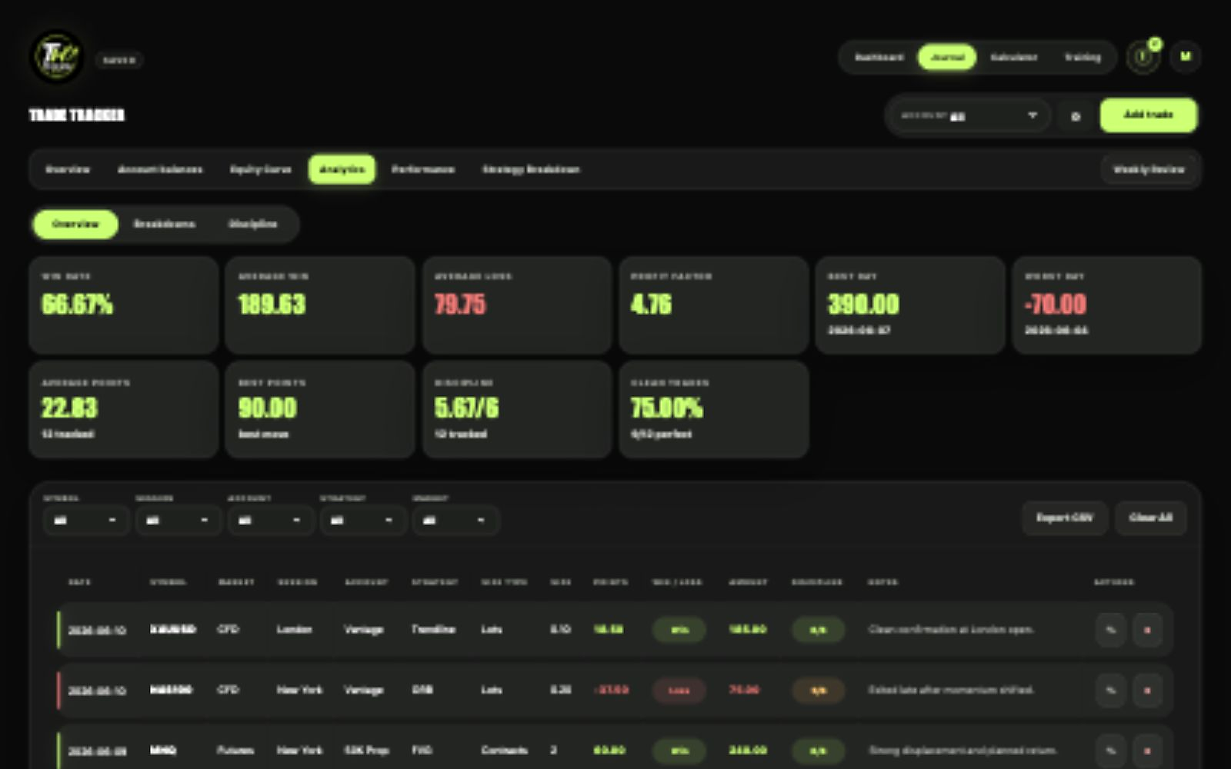
Task: Go to the Dashboard nav item
Action: (x=879, y=57)
